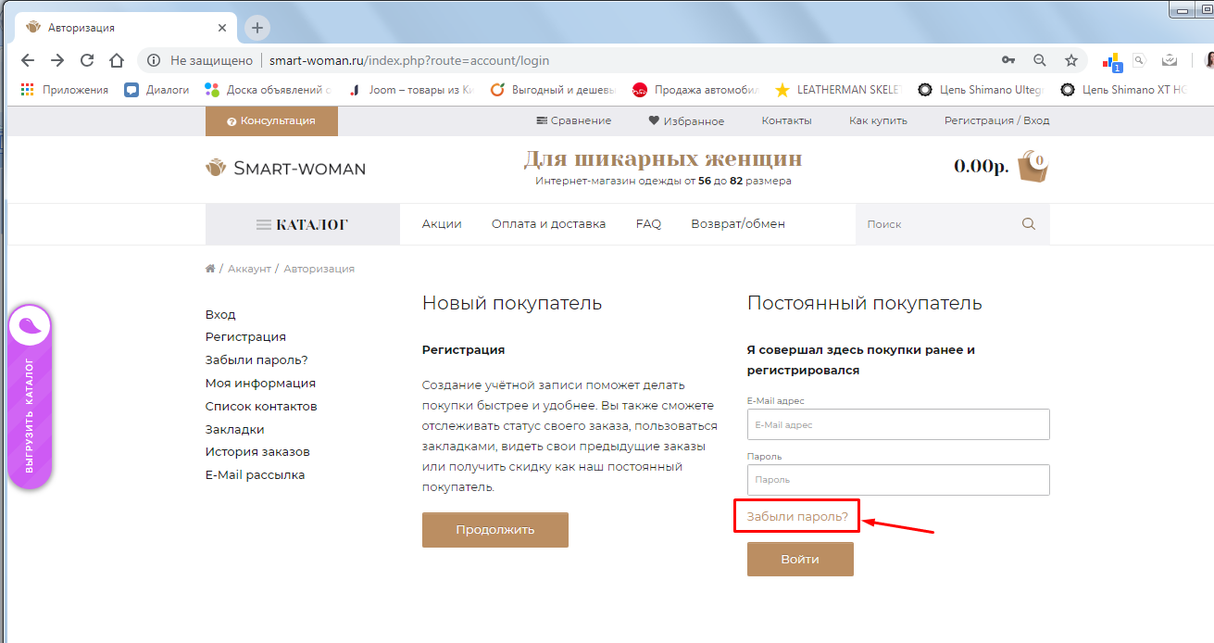Expand the КАТАЛОГ menu
Screen dimensions: 1214x643
[303, 224]
